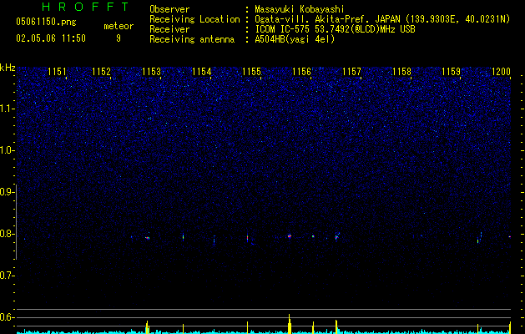Click the HROFFT title text

[x=86, y=7]
